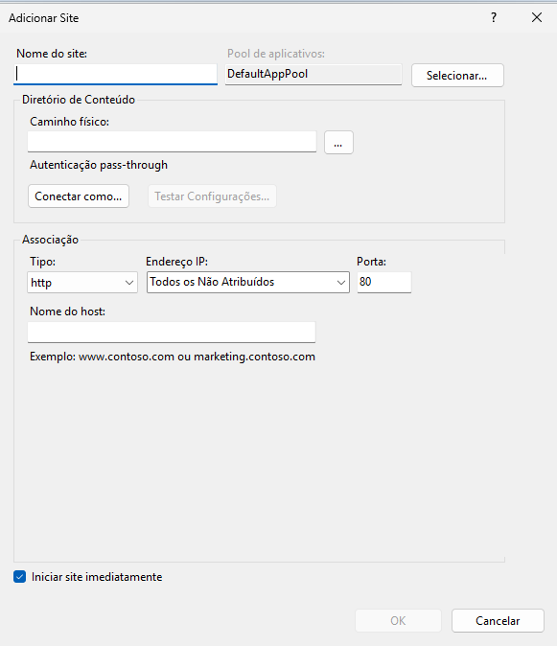This screenshot has width=557, height=646.
Task: Click the Caminho físico label
Action: (x=69, y=122)
